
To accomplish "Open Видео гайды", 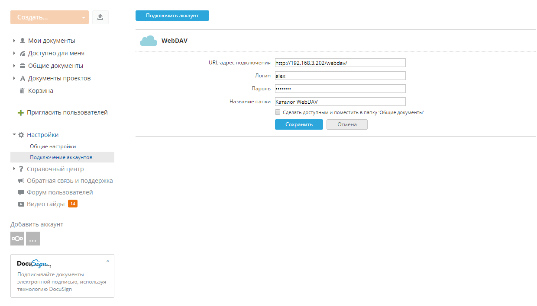I will 46,204.
